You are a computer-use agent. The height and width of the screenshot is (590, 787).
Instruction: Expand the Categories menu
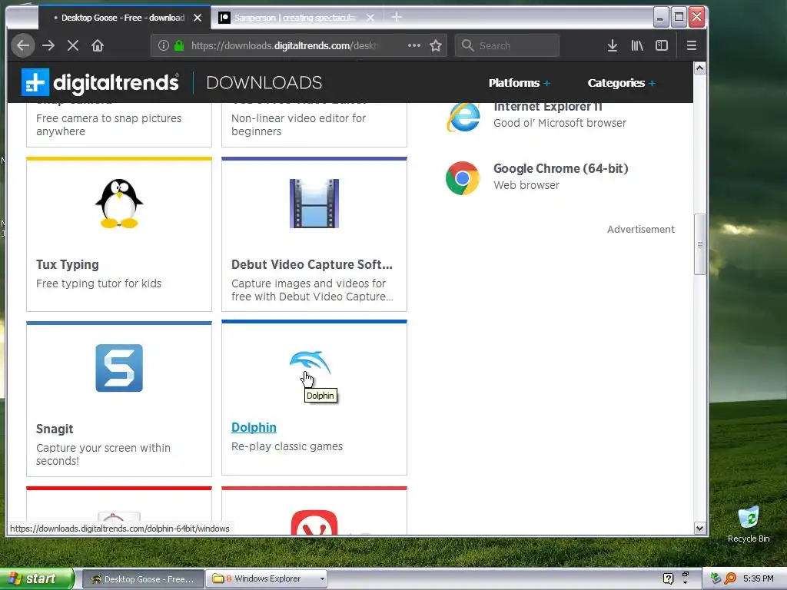pyautogui.click(x=621, y=83)
